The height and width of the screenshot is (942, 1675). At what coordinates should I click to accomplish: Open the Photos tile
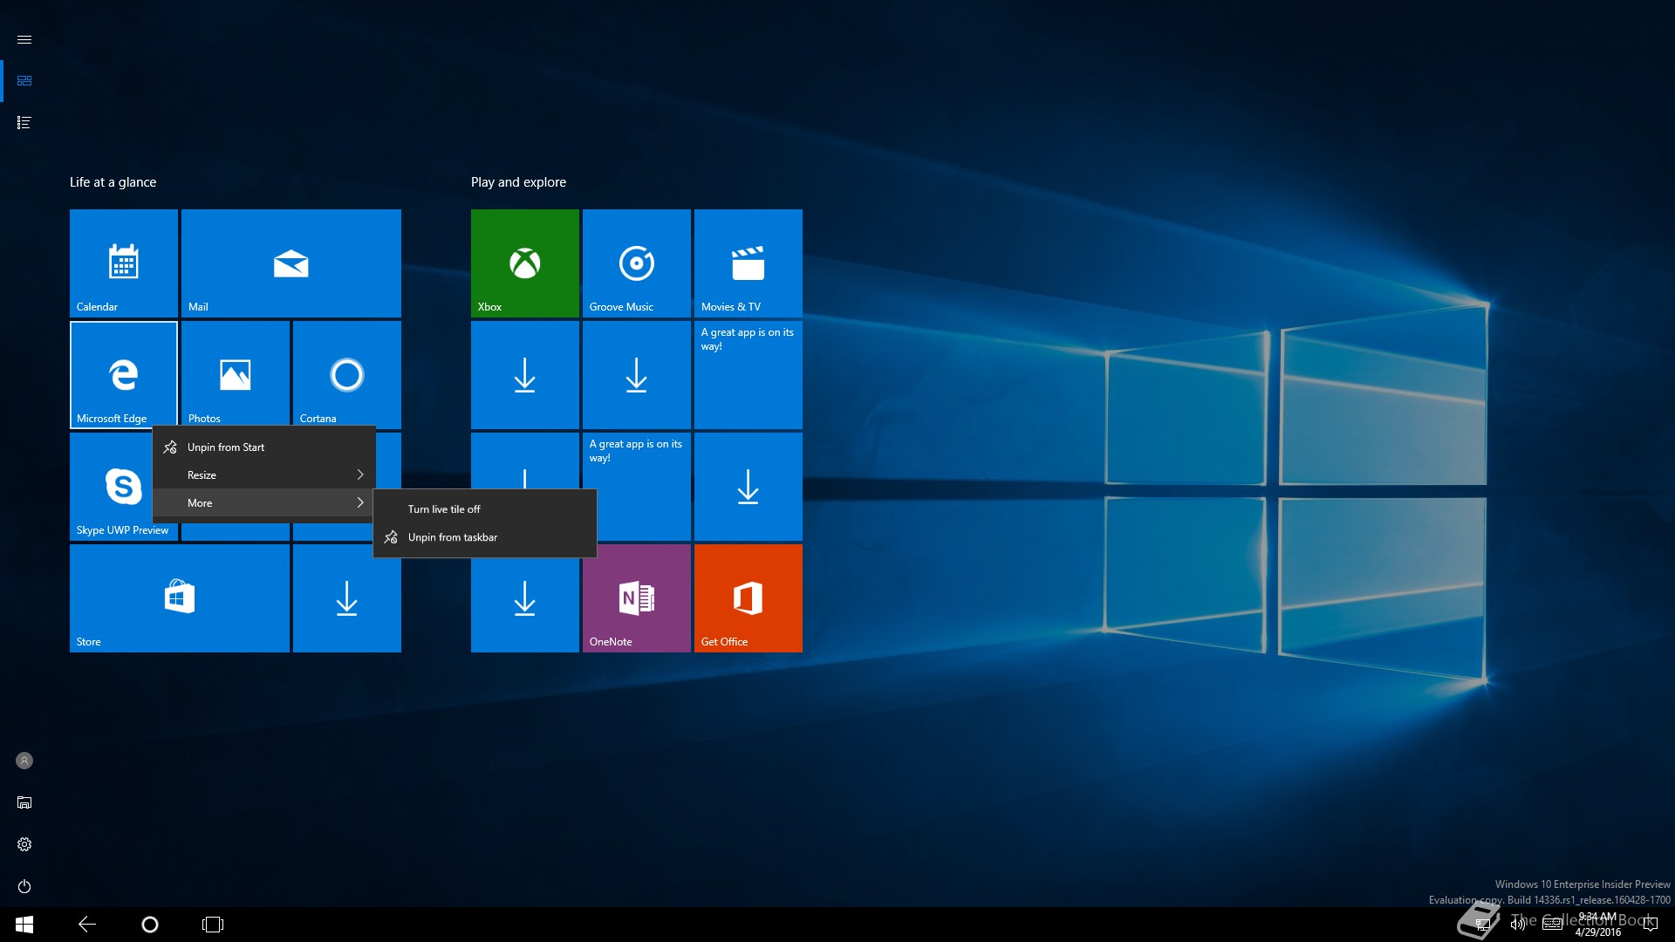coord(236,374)
